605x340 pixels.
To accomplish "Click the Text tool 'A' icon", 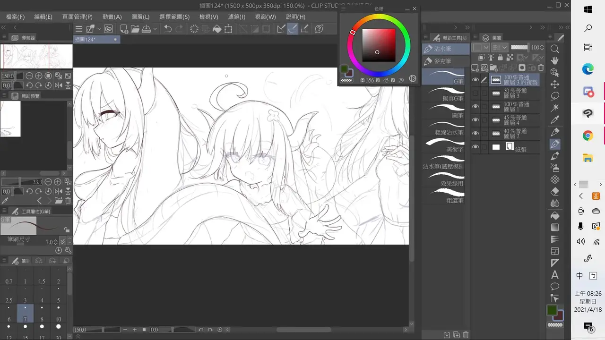I will click(x=555, y=275).
